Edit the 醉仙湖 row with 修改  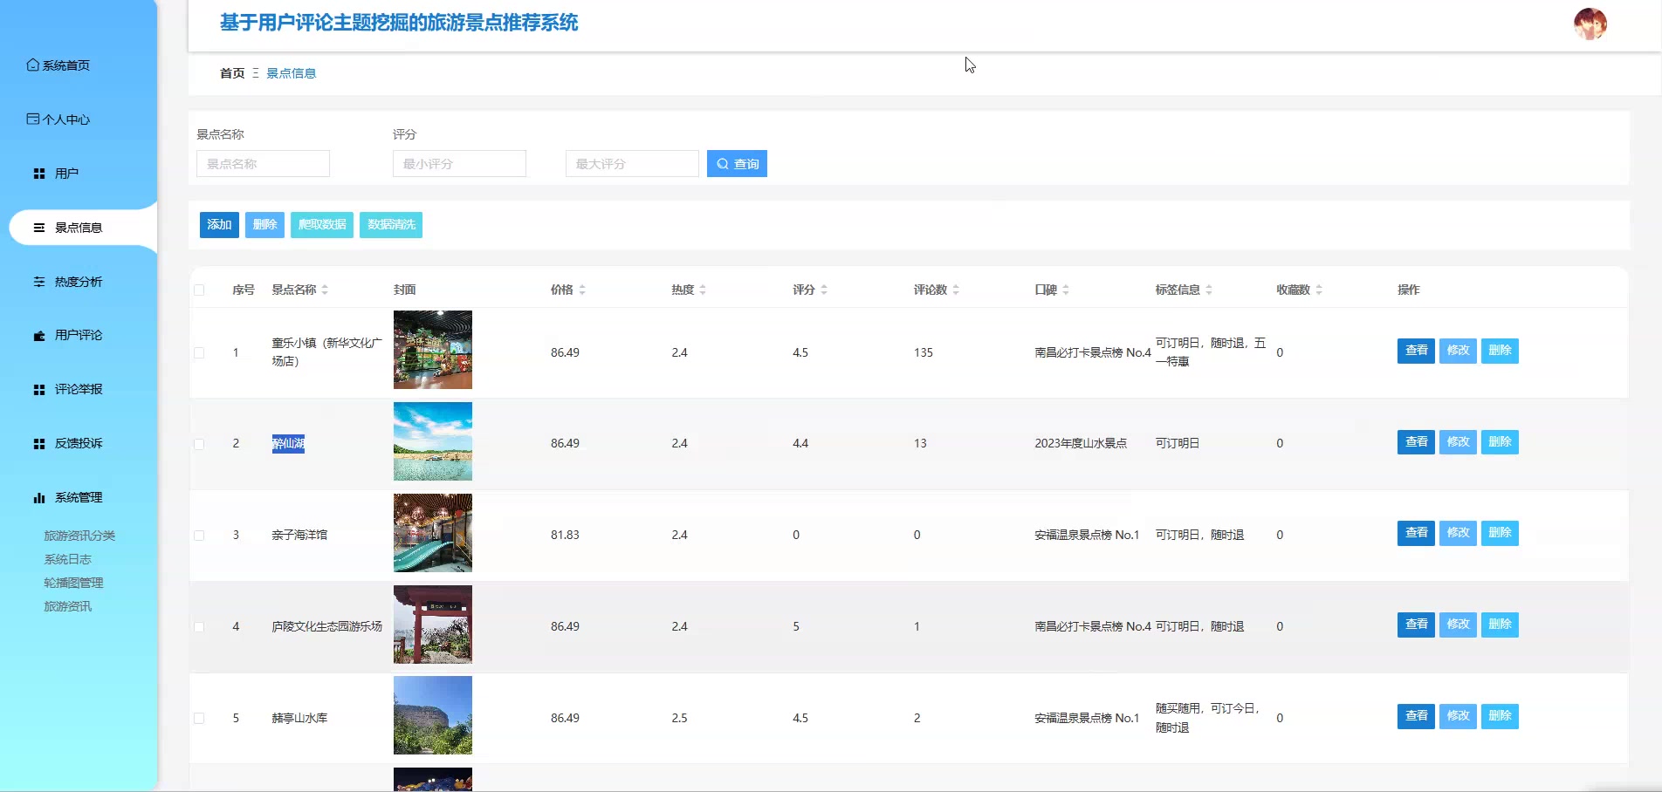point(1458,442)
